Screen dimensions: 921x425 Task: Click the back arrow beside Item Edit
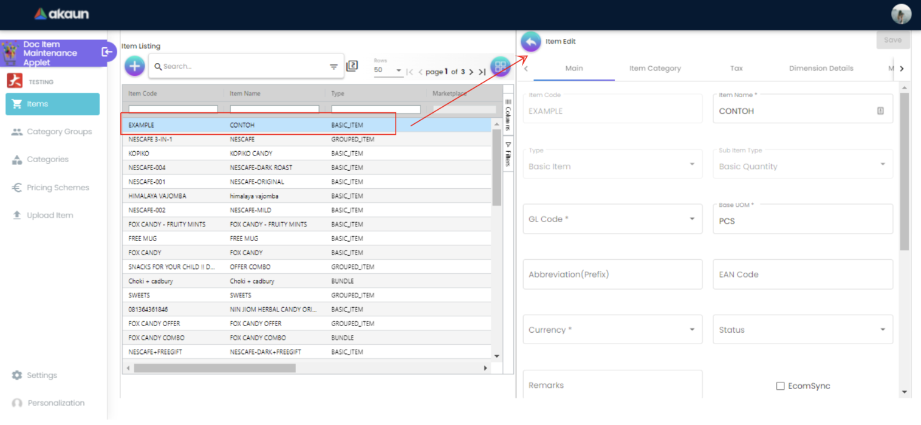[x=530, y=42]
